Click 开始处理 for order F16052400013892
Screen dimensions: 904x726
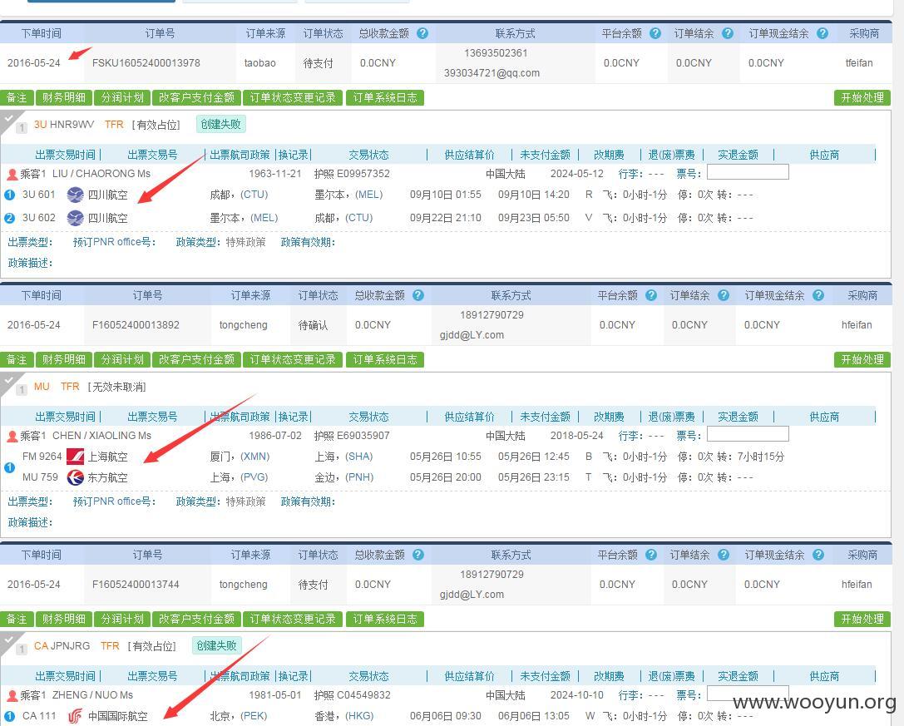click(862, 359)
